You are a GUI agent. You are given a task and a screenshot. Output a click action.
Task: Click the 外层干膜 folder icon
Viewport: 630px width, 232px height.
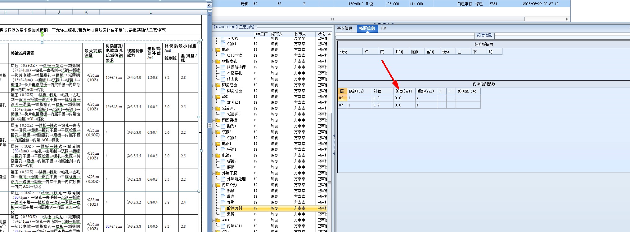pos(218,173)
